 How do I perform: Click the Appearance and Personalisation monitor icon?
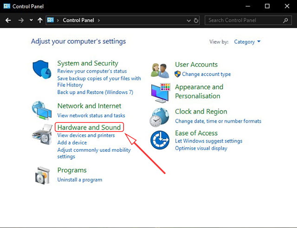(x=161, y=93)
